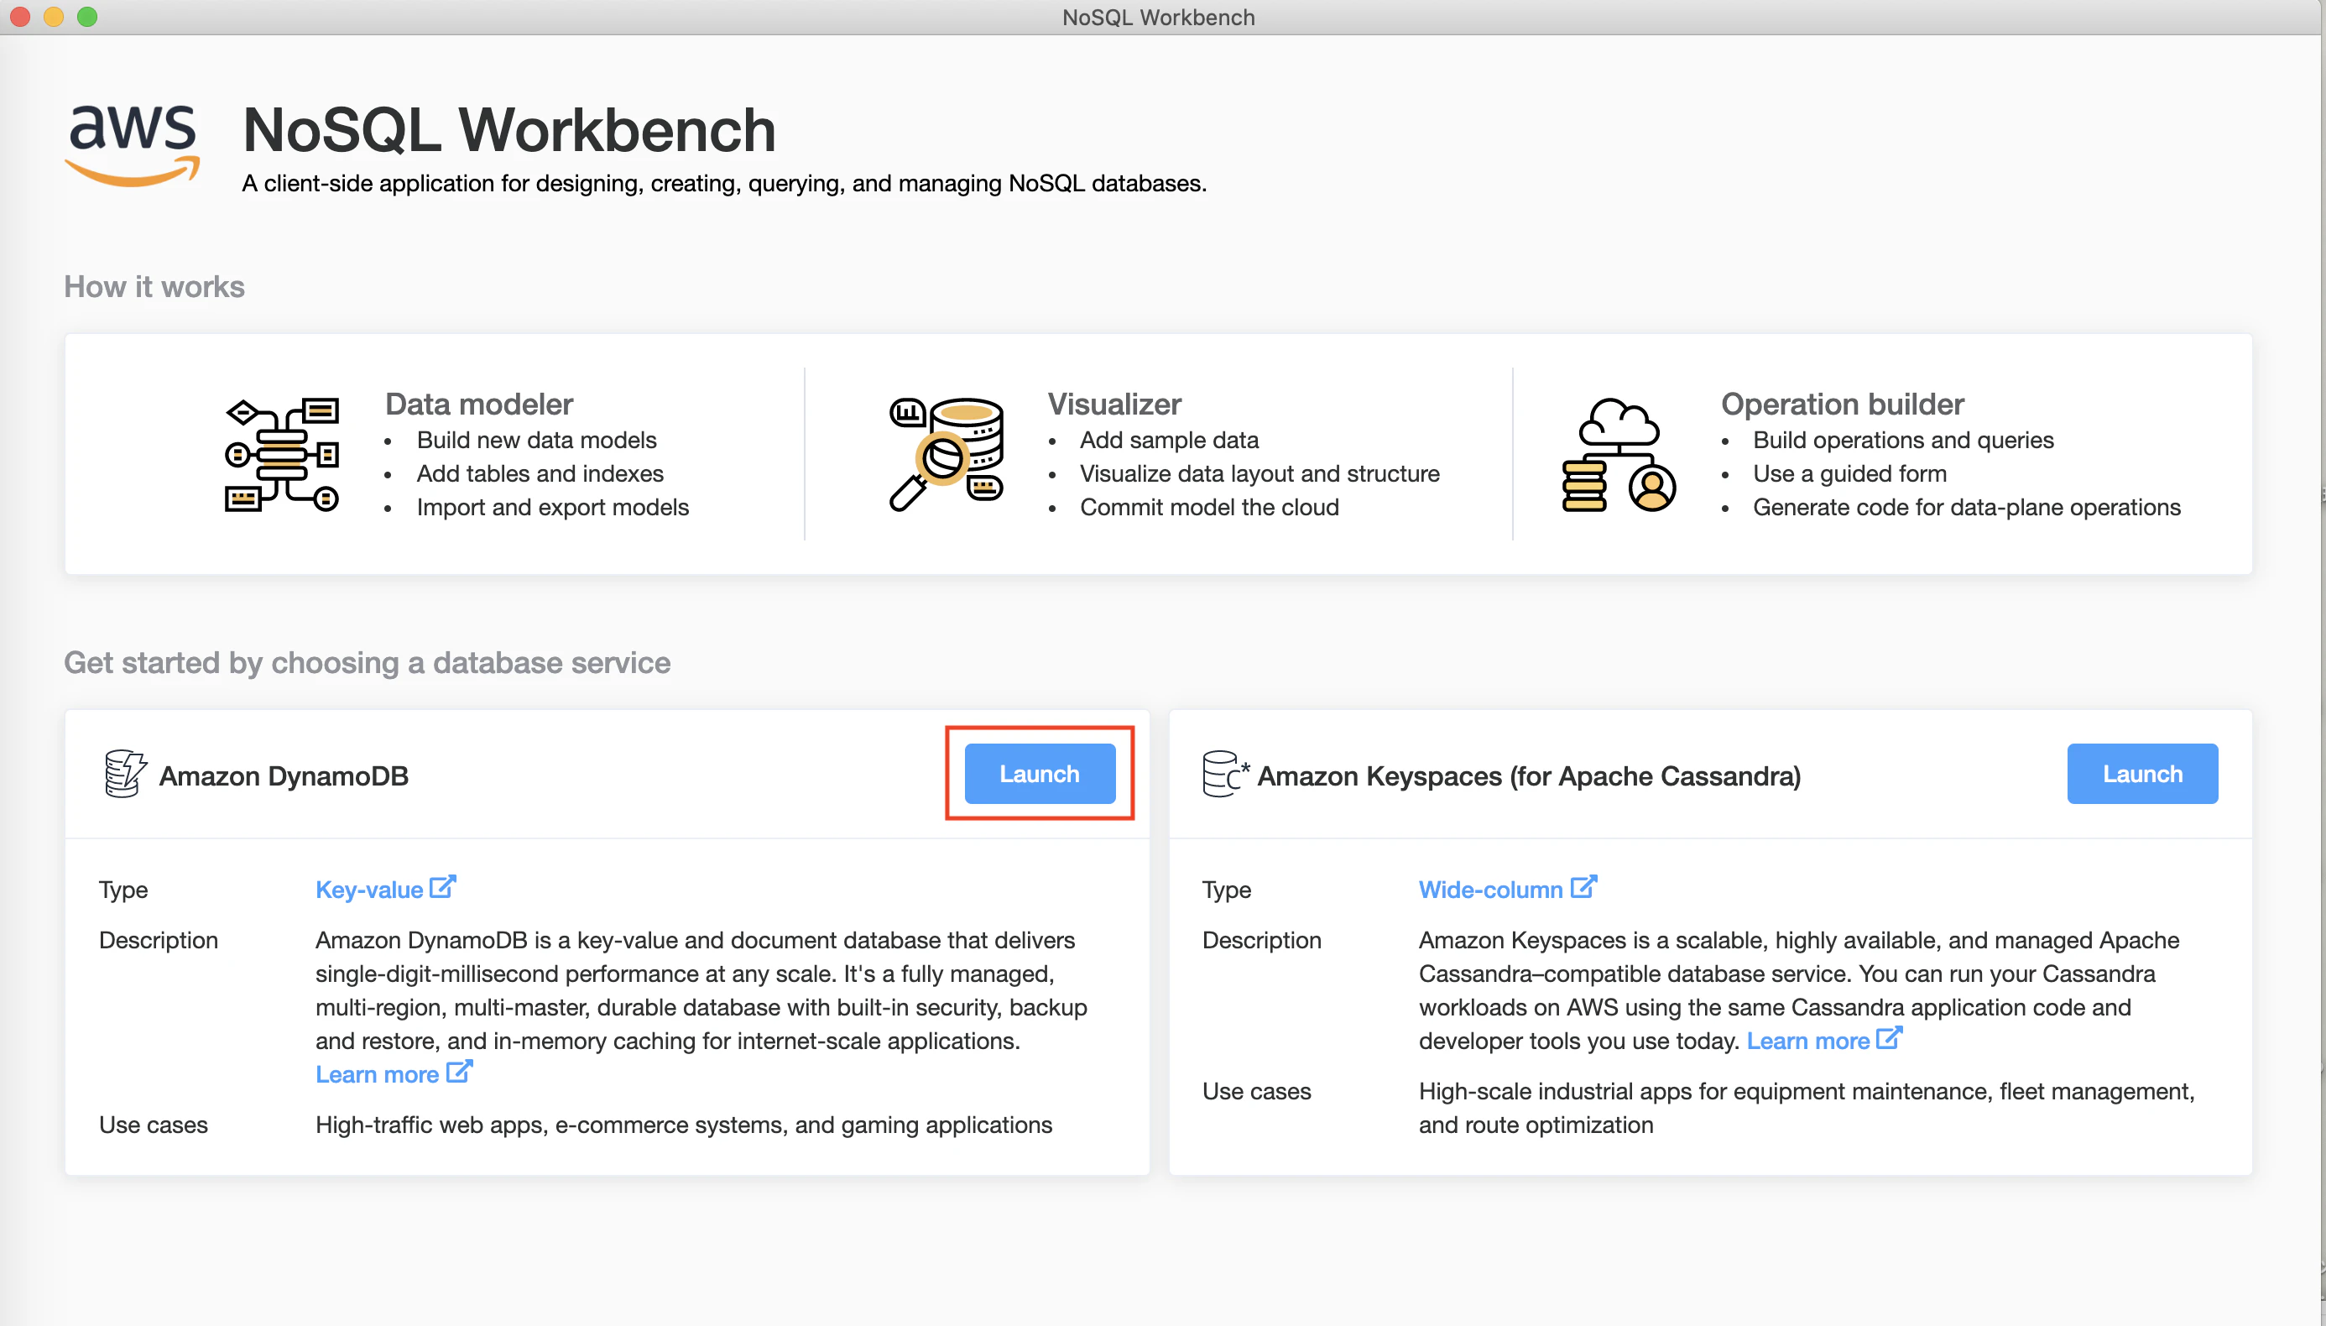Click the green full-screen window button
Image resolution: width=2326 pixels, height=1326 pixels.
(x=87, y=17)
